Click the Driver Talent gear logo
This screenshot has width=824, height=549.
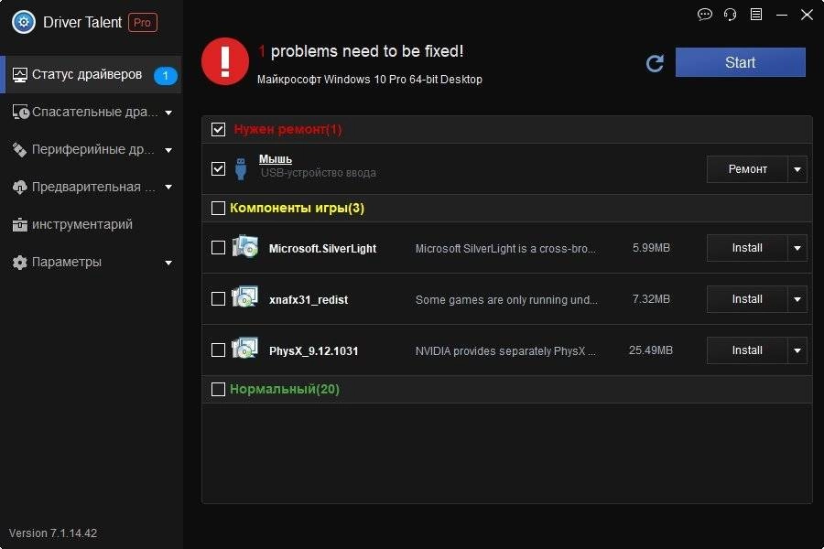pyautogui.click(x=23, y=22)
